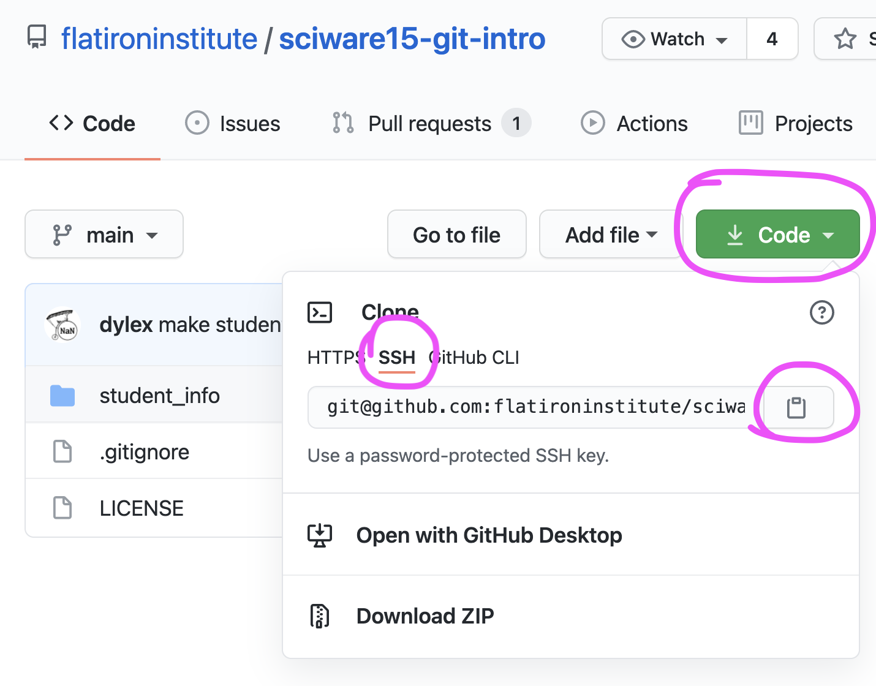Click Download ZIP
The width and height of the screenshot is (876, 686).
[x=425, y=616]
